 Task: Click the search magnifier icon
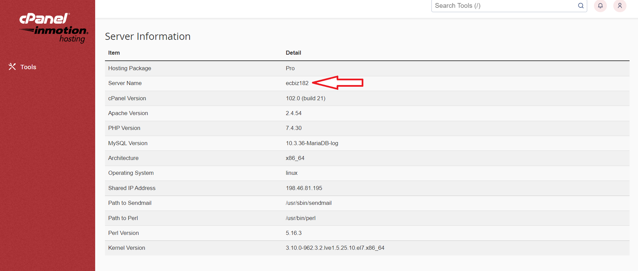[x=580, y=6]
